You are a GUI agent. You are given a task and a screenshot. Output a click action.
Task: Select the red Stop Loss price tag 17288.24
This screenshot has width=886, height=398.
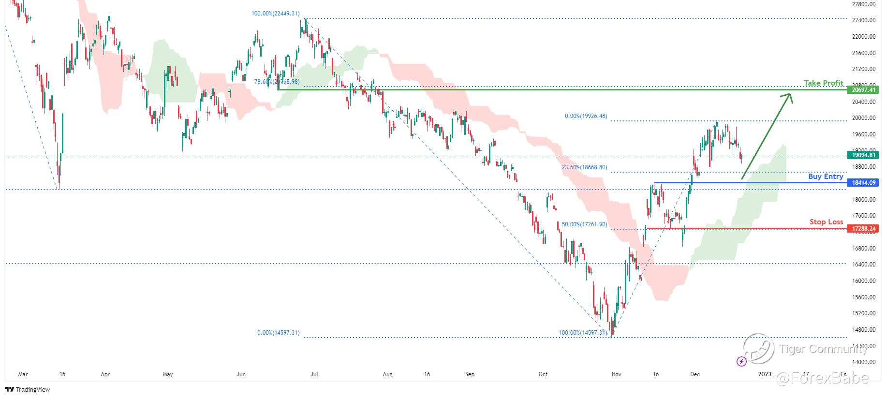pos(863,229)
